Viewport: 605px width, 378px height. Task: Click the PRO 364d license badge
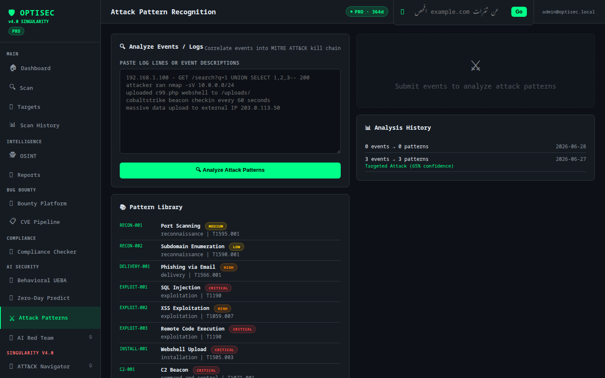367,12
